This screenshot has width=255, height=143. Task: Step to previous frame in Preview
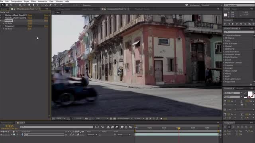click(229, 24)
